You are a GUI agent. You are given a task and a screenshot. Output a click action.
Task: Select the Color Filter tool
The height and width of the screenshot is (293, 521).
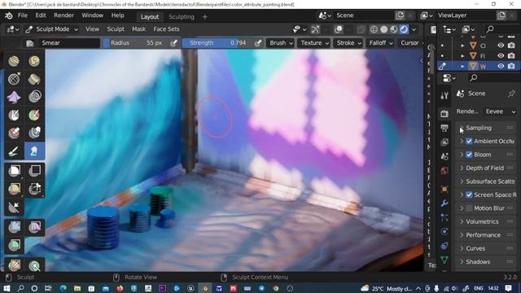[14, 246]
